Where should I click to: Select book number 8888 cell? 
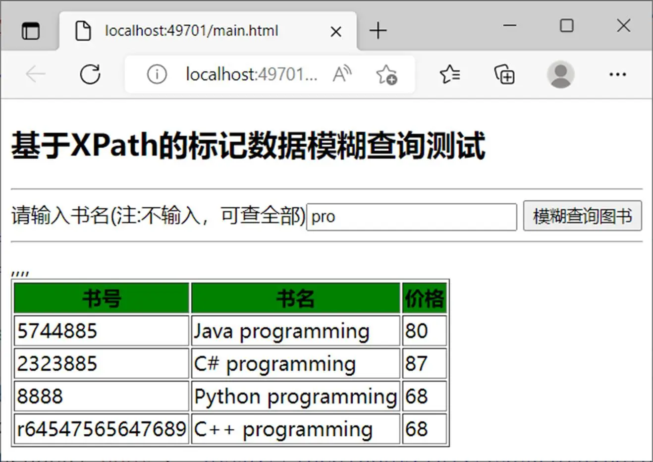[102, 396]
